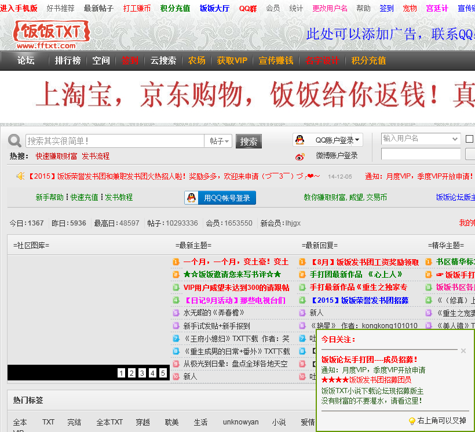Click the loudspeaker announcement icon
This screenshot has height=432, width=475.
(20, 176)
